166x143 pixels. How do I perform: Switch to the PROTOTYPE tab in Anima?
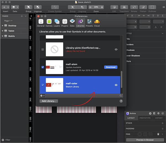(145, 118)
